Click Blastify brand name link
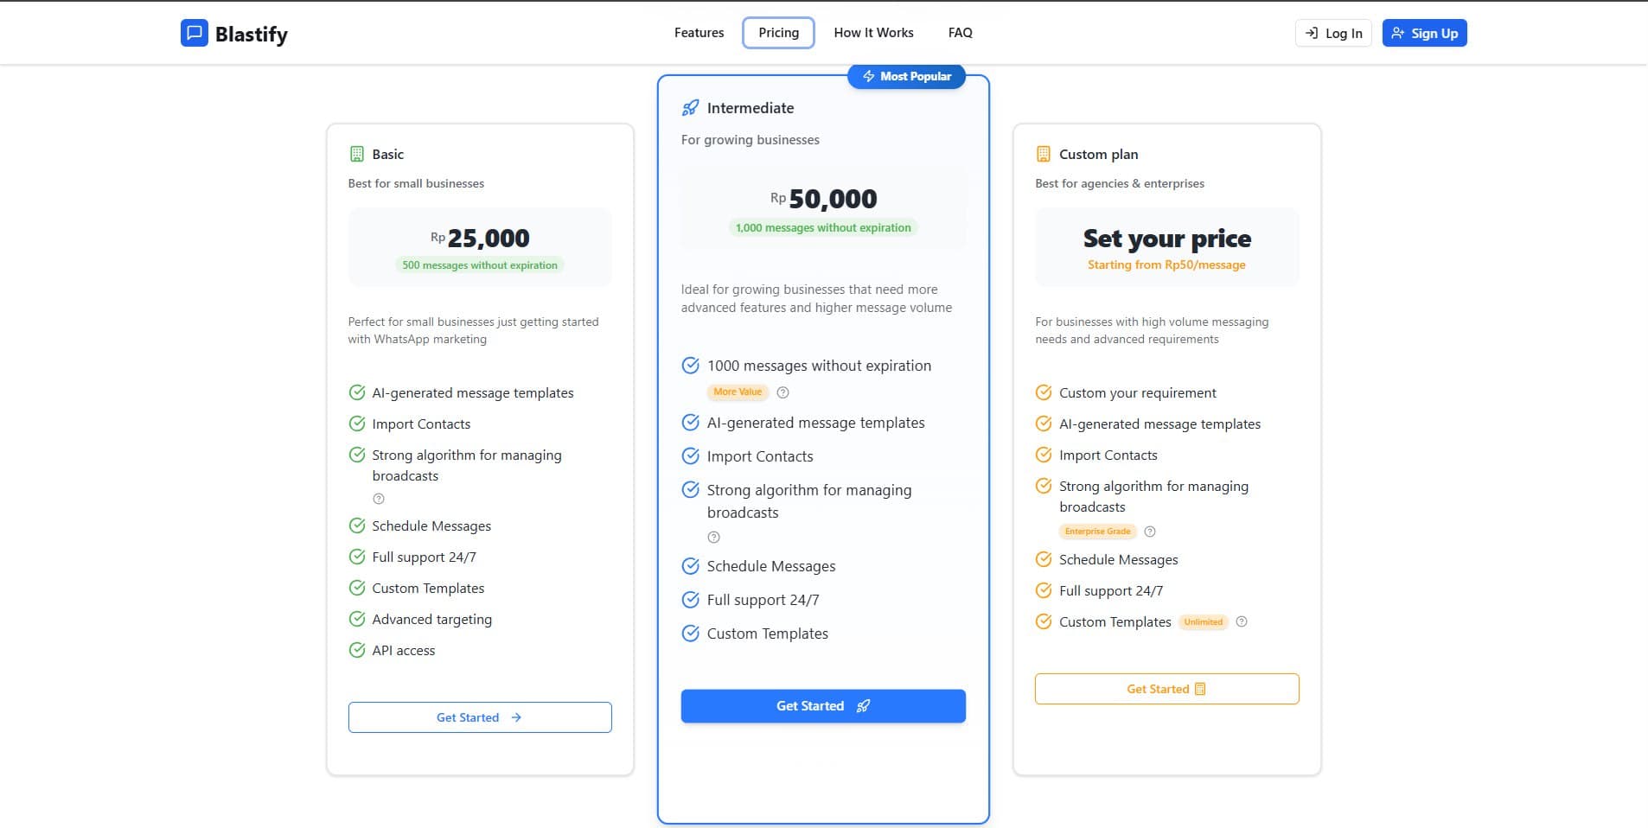1648x828 pixels. click(252, 35)
